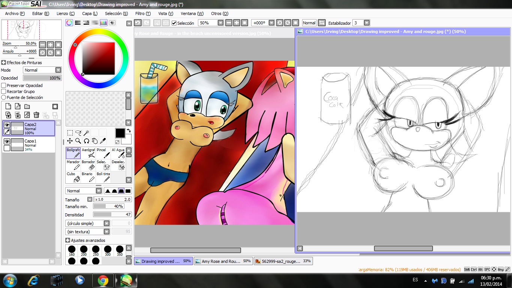Select the Borrador eraser tool

[x=88, y=165]
